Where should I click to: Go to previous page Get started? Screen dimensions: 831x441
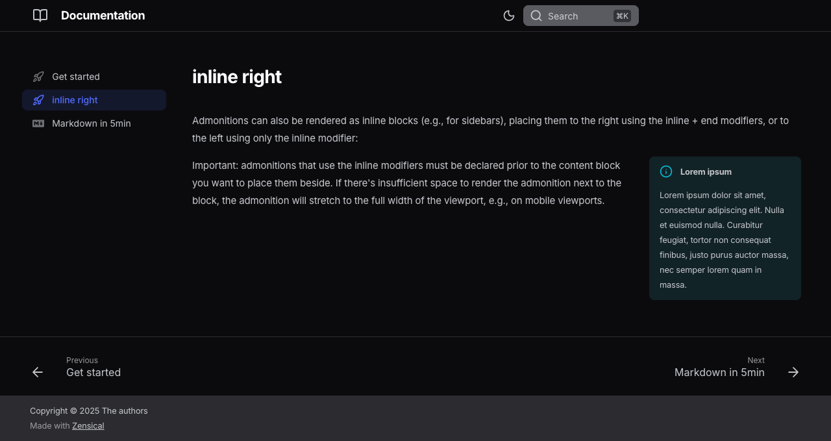pyautogui.click(x=93, y=372)
